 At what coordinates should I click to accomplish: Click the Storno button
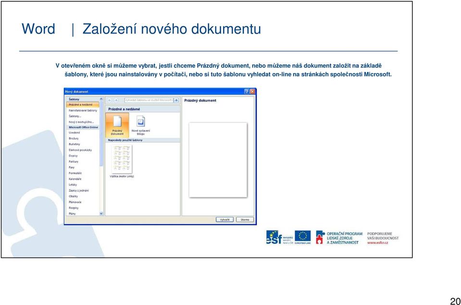245,220
